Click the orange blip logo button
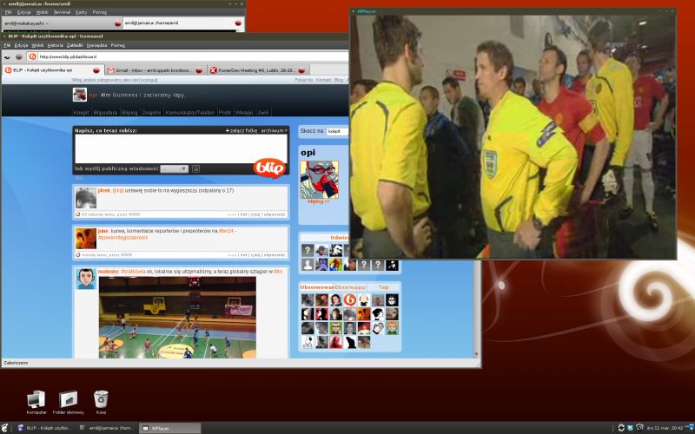The image size is (695, 434). point(269,168)
